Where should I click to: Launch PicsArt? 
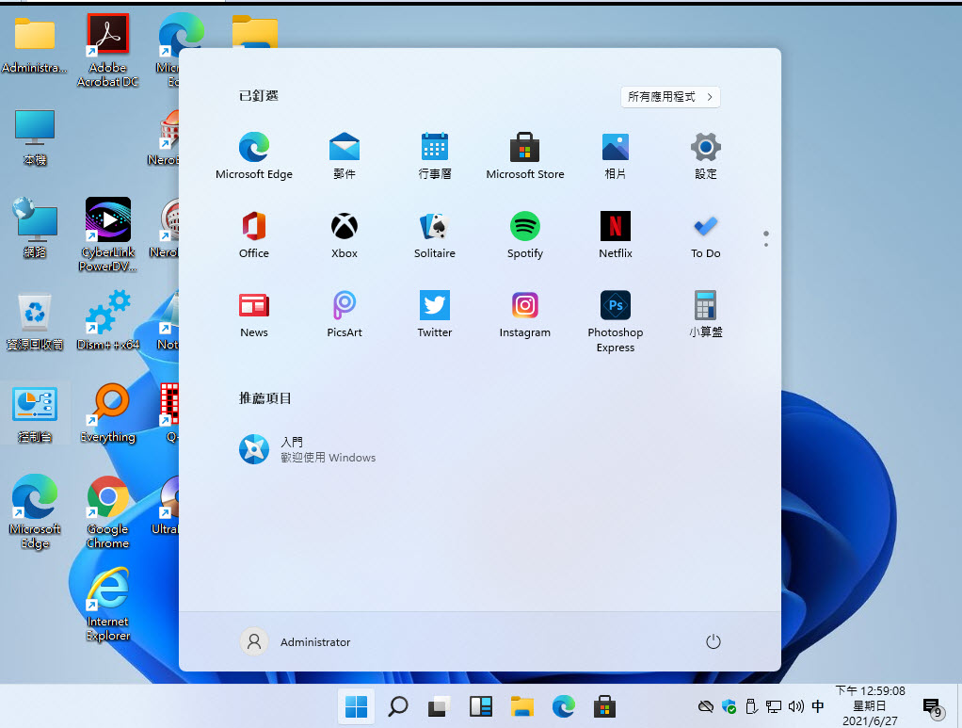pyautogui.click(x=345, y=314)
